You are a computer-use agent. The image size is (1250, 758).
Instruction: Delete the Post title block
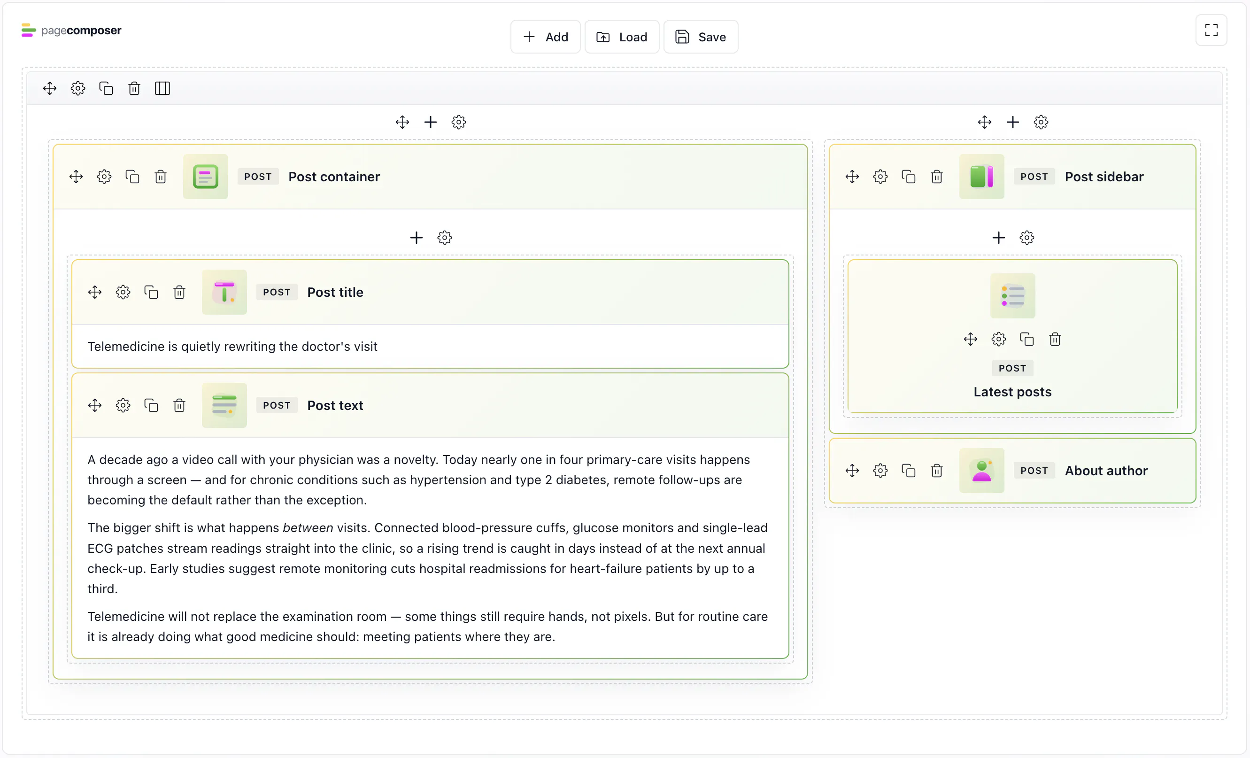click(179, 292)
